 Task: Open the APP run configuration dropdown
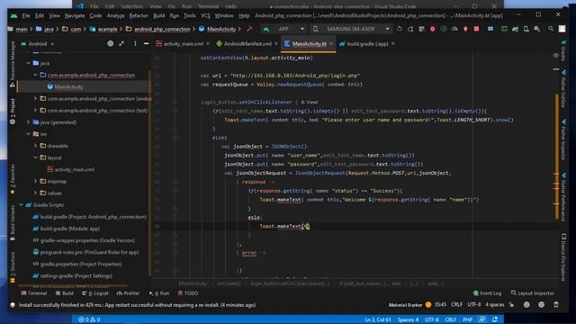pyautogui.click(x=284, y=29)
